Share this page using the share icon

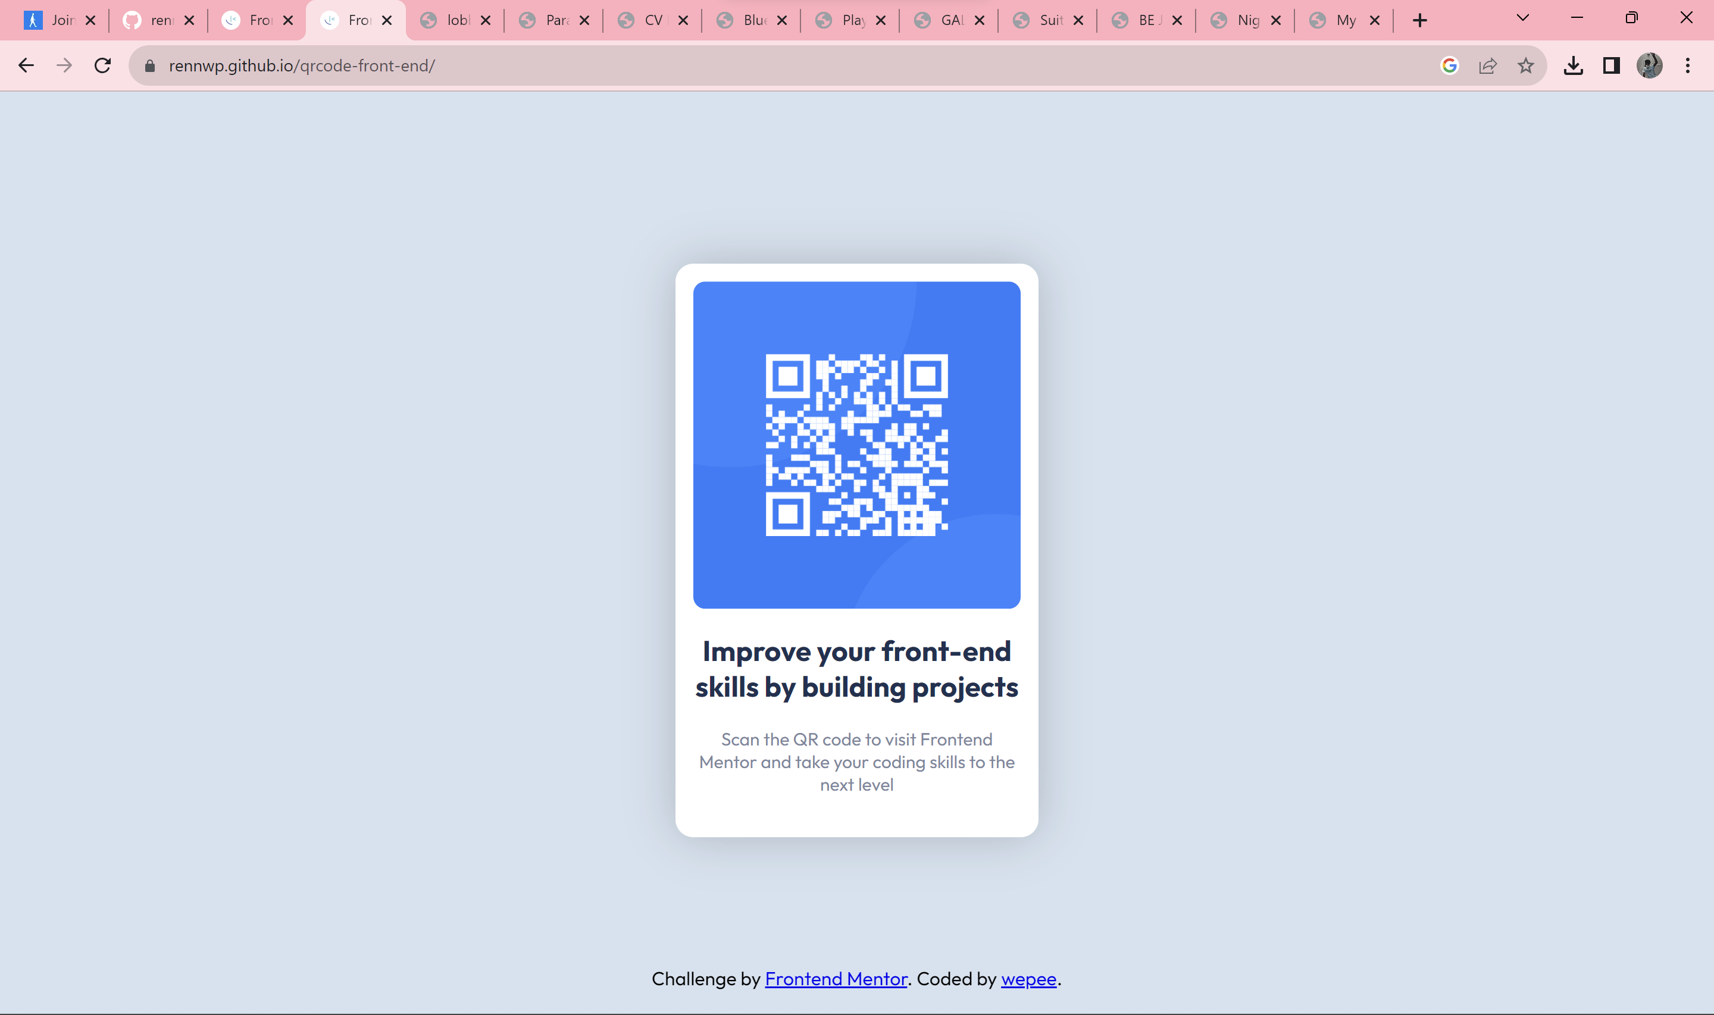[1488, 65]
